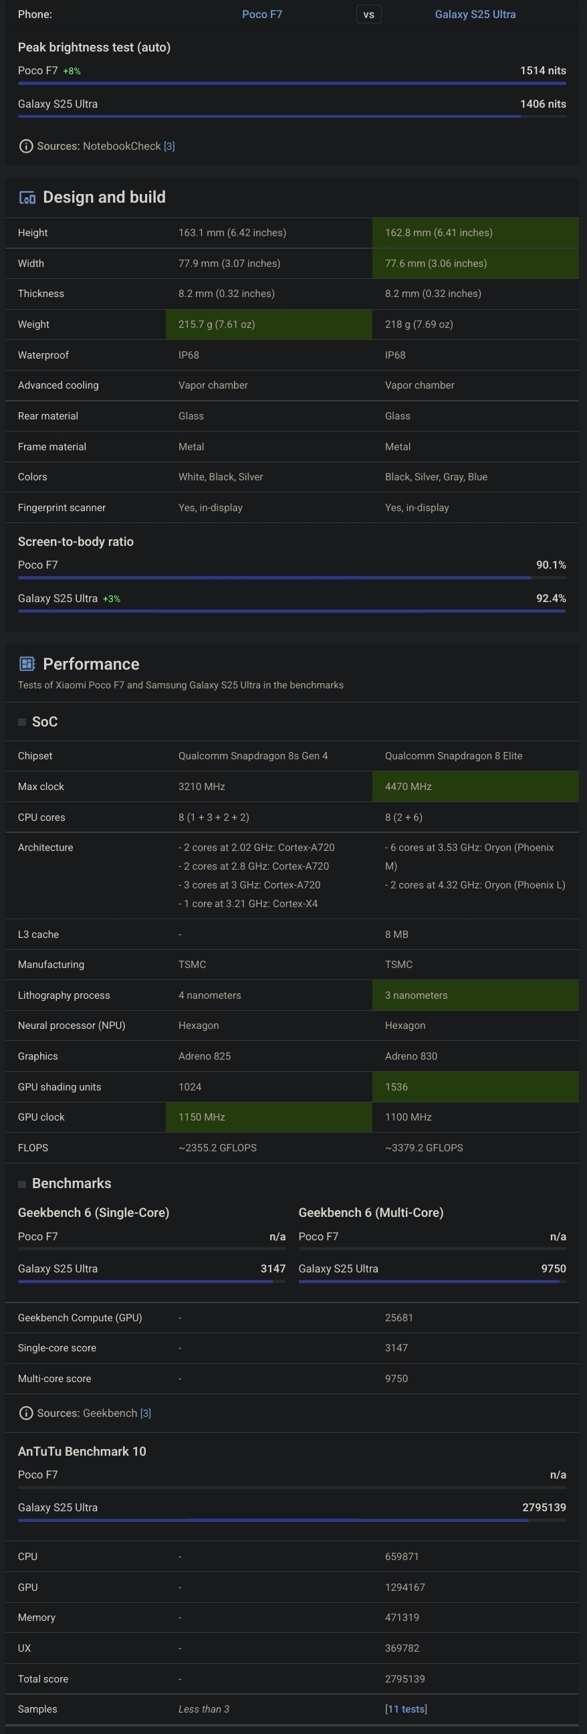Click the ~3379.2 GFLOPS value
587x1734 pixels.
point(424,1148)
